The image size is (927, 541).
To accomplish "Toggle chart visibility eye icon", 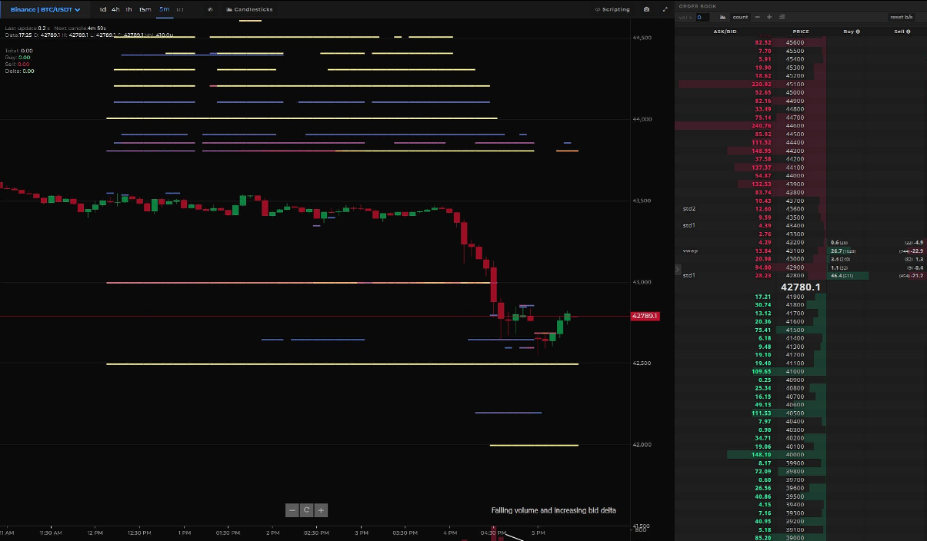I will click(210, 9).
